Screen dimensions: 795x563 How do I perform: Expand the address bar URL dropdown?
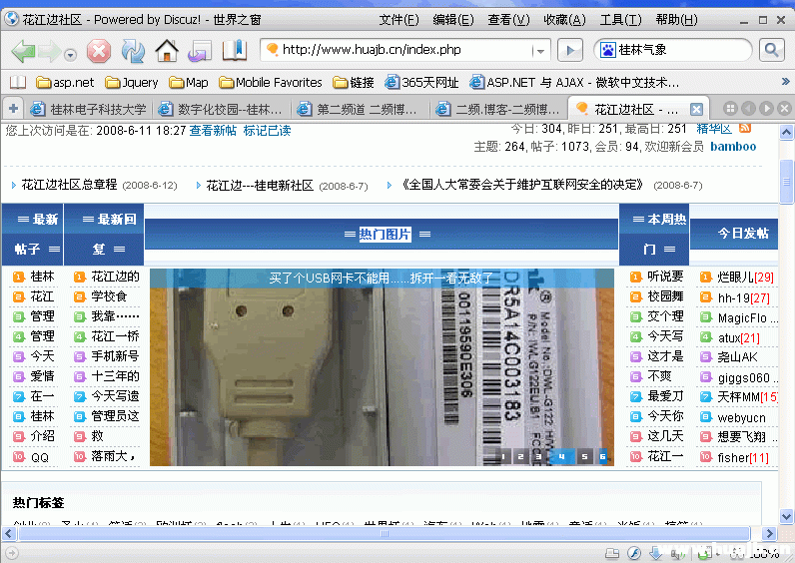[x=540, y=51]
